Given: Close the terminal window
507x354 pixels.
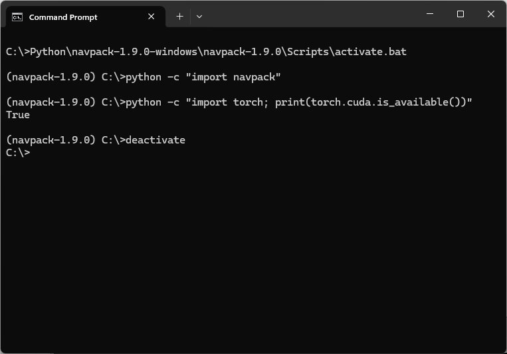Looking at the screenshot, I should click(491, 14).
